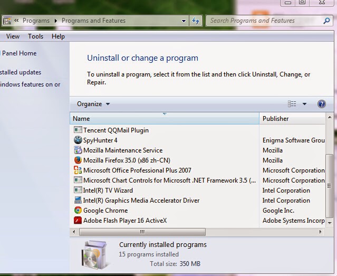Screen dimensions: 337x276
Task: Click the Total size 350 MB value
Action: [x=190, y=264]
